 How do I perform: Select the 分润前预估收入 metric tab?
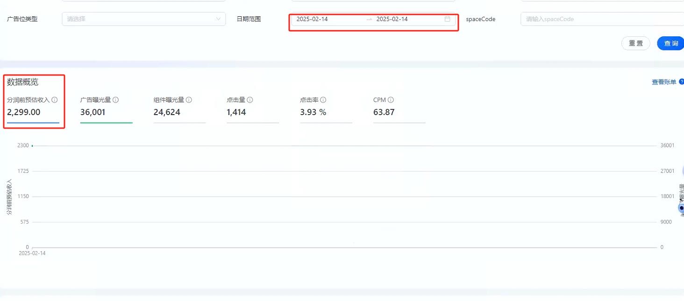coord(33,110)
